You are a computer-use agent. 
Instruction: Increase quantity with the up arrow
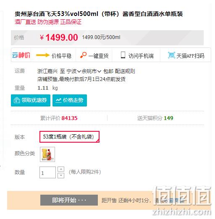tap(61, 169)
